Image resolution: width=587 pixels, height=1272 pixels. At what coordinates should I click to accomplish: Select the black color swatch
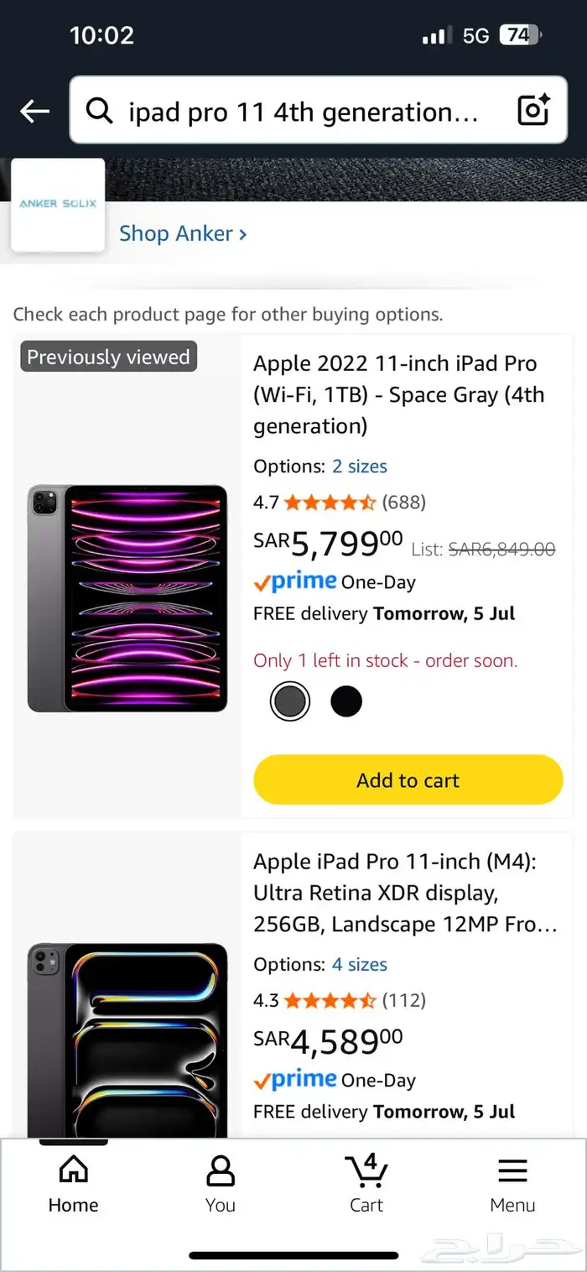coord(346,701)
